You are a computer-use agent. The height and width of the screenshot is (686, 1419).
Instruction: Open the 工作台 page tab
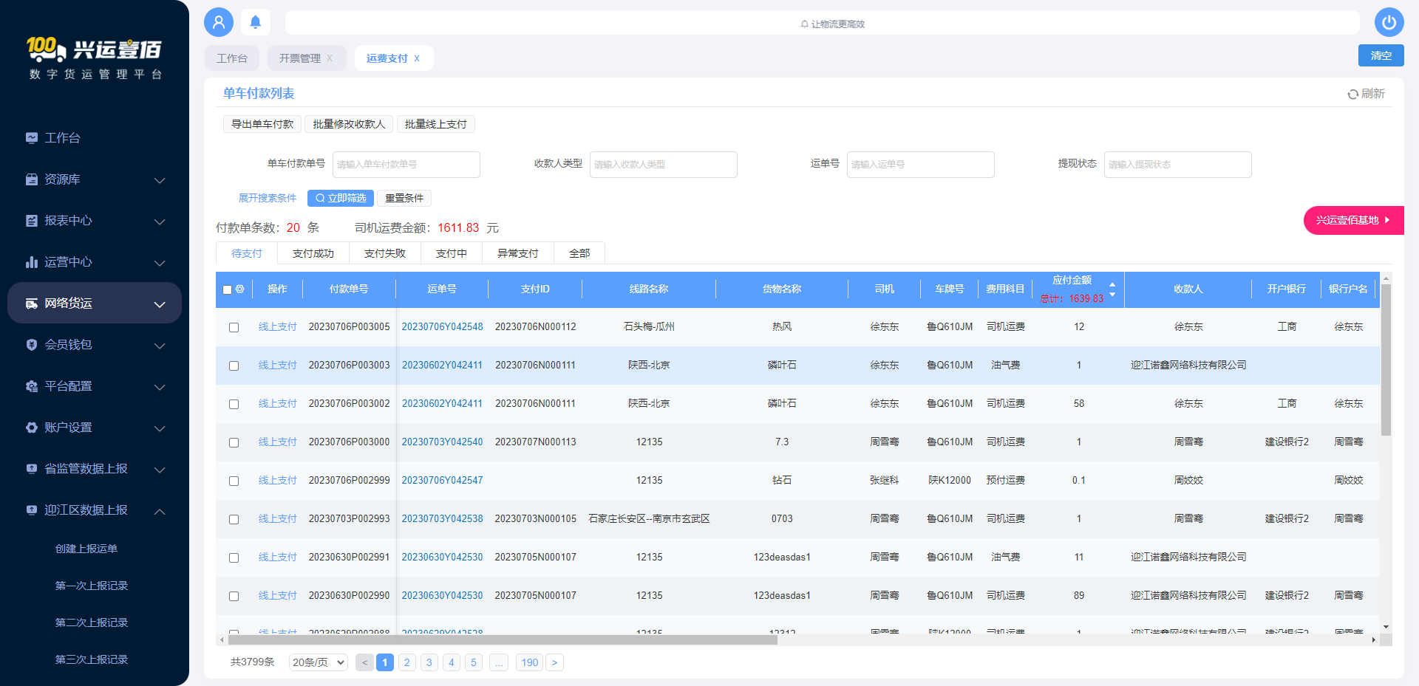pyautogui.click(x=232, y=58)
